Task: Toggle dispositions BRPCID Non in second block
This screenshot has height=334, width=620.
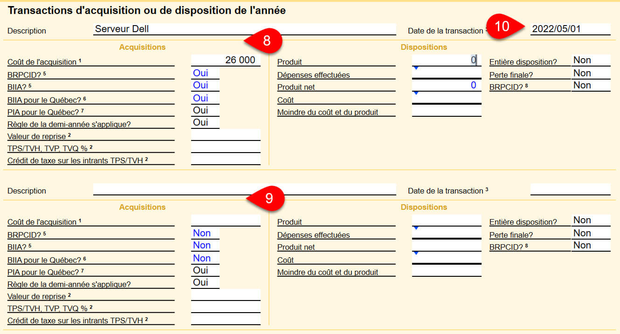Action: click(591, 245)
